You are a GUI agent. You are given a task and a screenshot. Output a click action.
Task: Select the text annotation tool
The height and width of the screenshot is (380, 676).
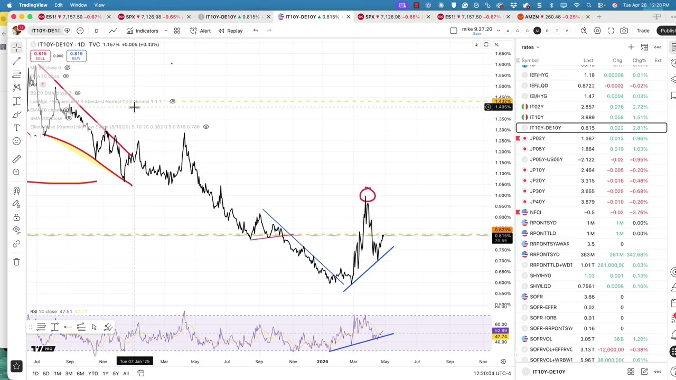click(x=16, y=128)
